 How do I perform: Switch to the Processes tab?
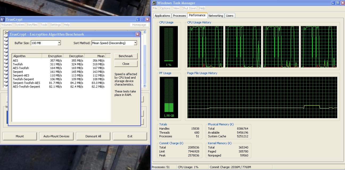pyautogui.click(x=179, y=16)
